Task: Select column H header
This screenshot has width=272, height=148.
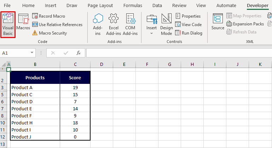Action: (x=192, y=64)
